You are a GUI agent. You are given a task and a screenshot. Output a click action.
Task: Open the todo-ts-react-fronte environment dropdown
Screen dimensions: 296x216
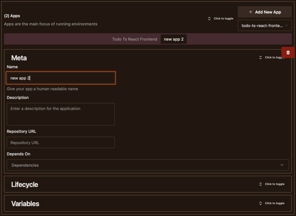(x=264, y=25)
